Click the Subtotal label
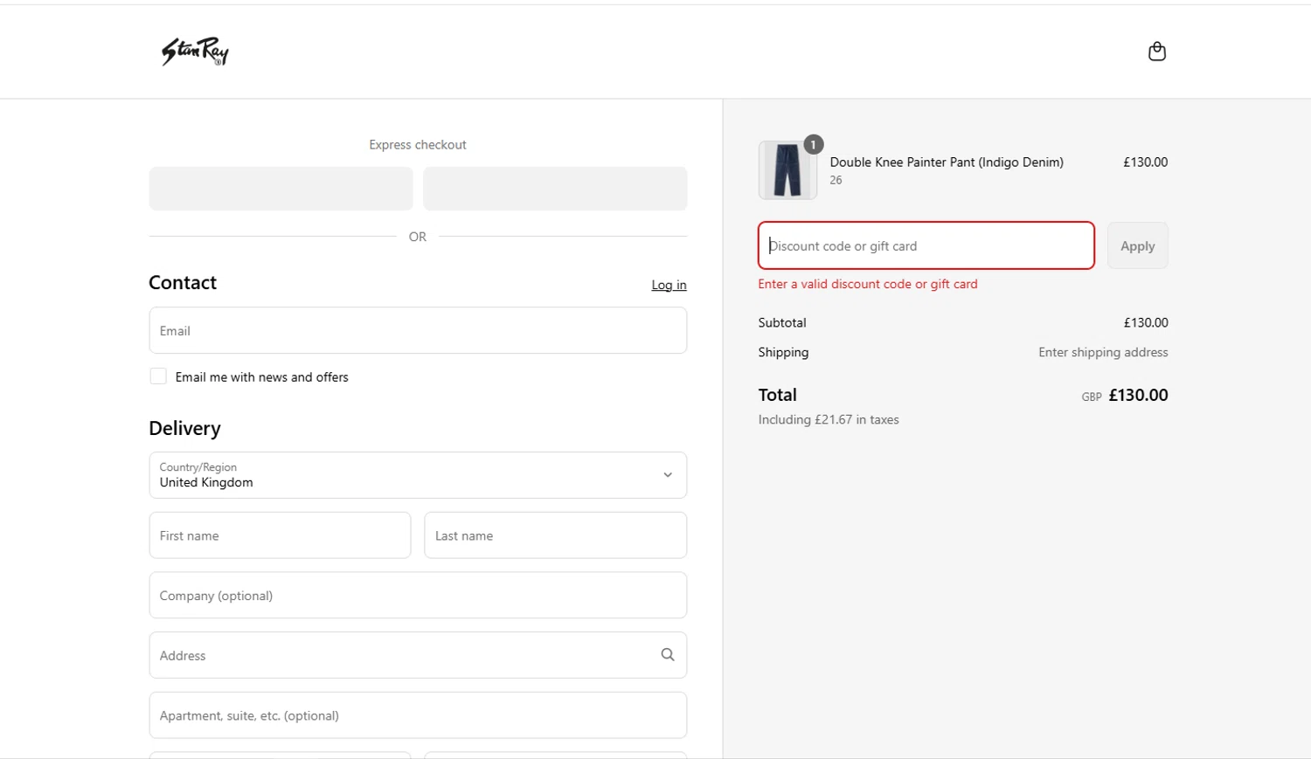 [x=782, y=322]
